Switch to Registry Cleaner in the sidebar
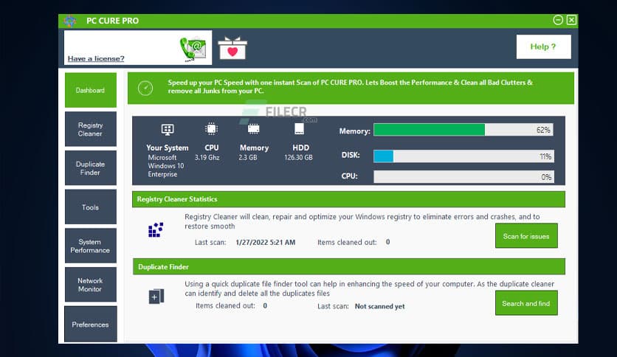This screenshot has height=357, width=617. [x=91, y=129]
